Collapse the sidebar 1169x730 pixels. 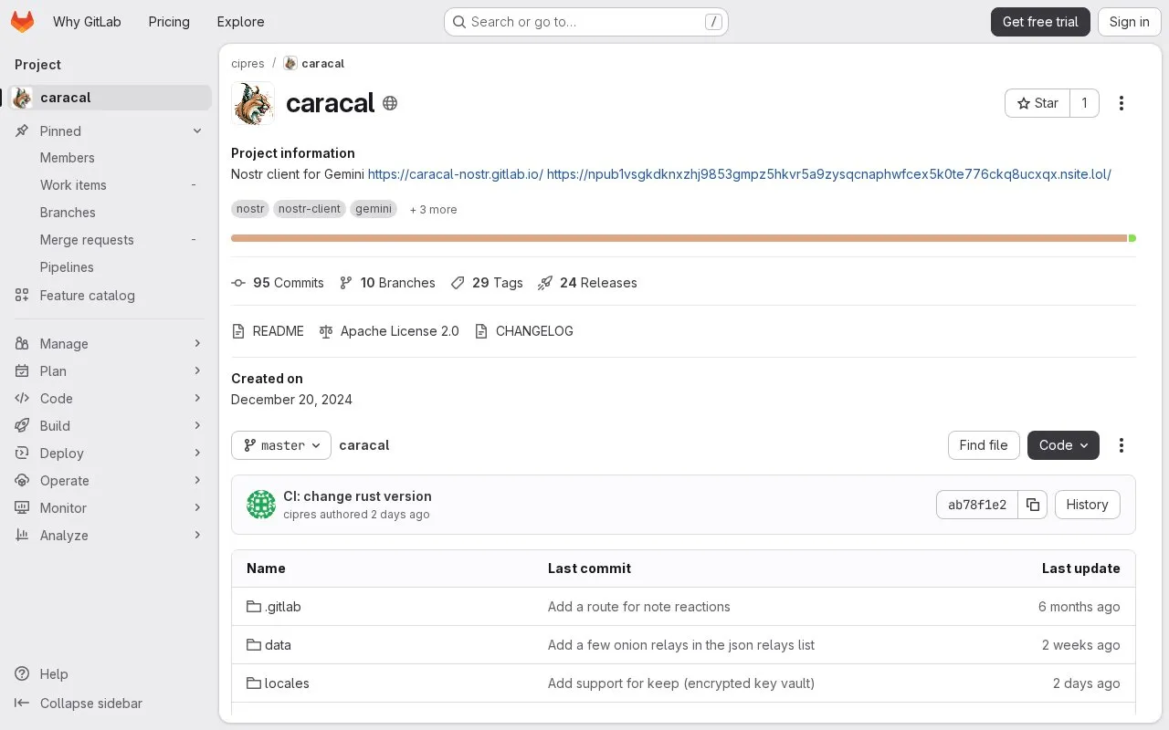coord(79,704)
